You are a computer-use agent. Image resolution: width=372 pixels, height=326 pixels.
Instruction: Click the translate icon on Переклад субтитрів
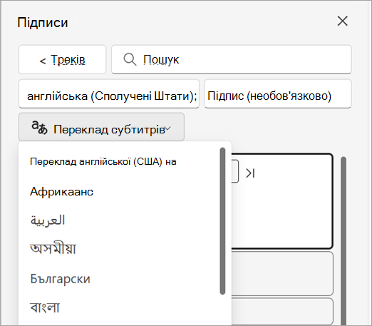(x=39, y=128)
